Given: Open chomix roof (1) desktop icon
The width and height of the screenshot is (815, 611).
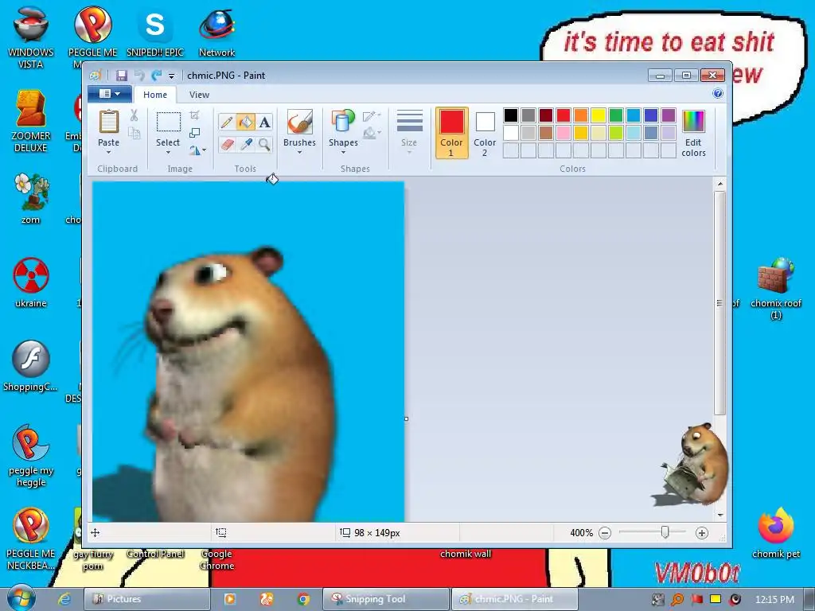Looking at the screenshot, I should (776, 289).
